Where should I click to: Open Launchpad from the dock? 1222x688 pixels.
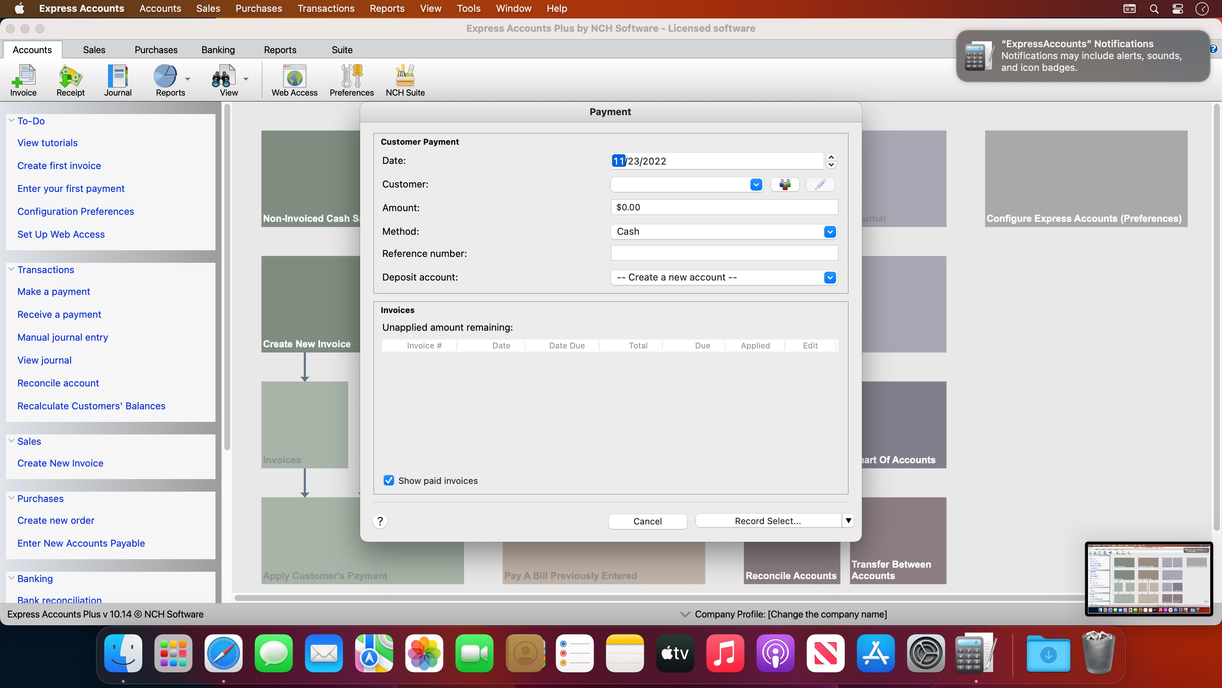coord(173,653)
